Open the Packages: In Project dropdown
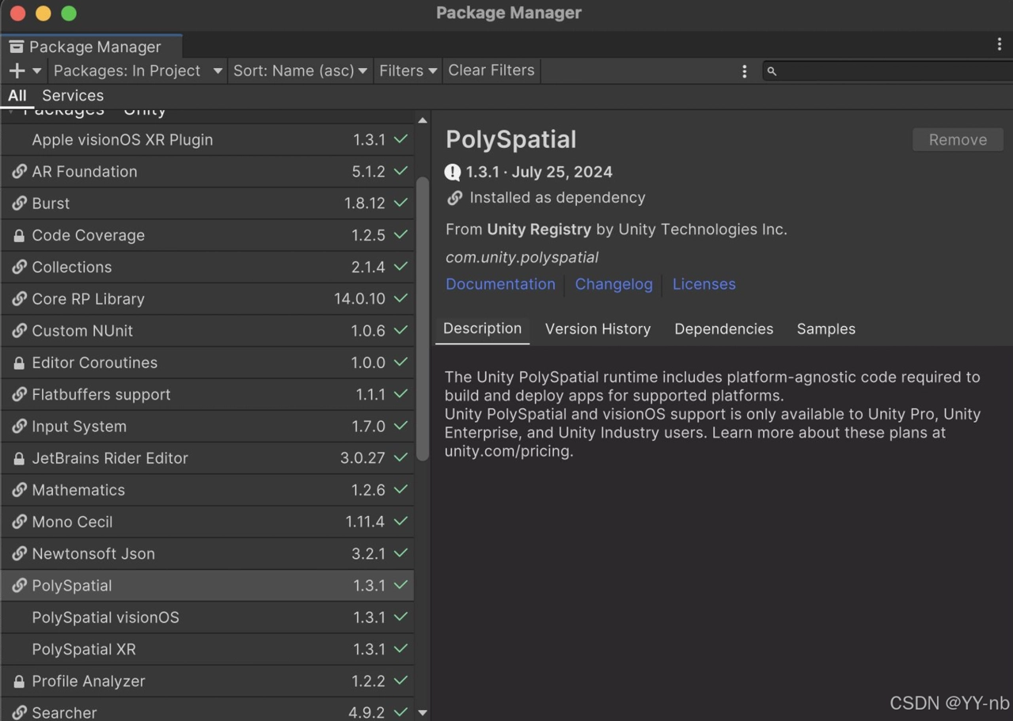The height and width of the screenshot is (721, 1013). pyautogui.click(x=138, y=70)
